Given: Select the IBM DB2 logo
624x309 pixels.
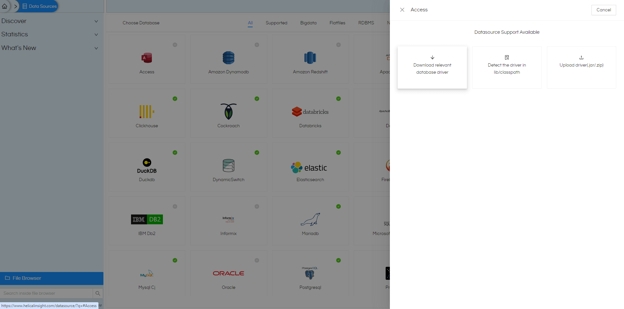Looking at the screenshot, I should (147, 219).
